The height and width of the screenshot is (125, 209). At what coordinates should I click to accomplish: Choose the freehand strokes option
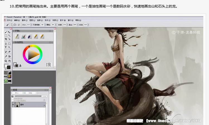pos(12,25)
